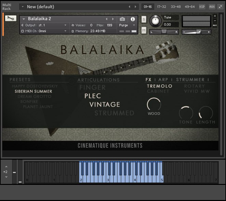Shift keyboard octave down with the down arrow

[6, 177]
